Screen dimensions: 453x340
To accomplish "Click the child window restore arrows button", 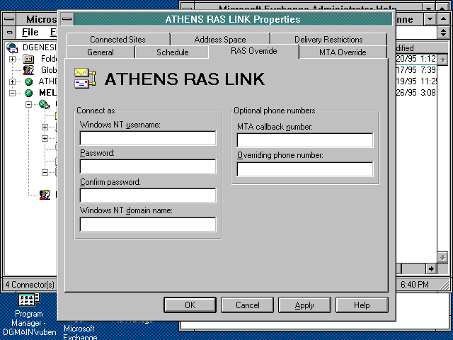I will point(444,32).
